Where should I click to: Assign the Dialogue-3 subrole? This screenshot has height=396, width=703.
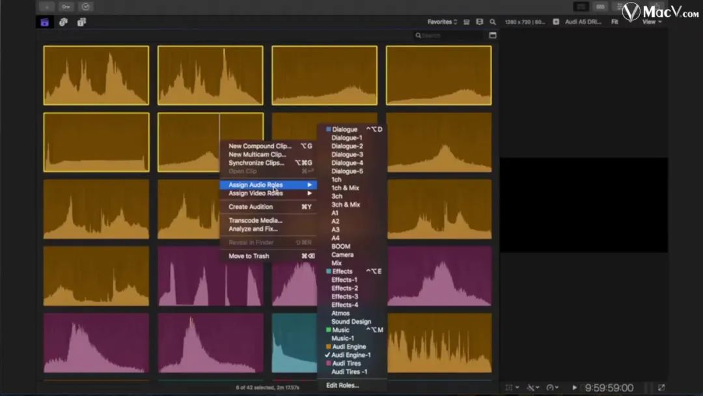click(352, 154)
